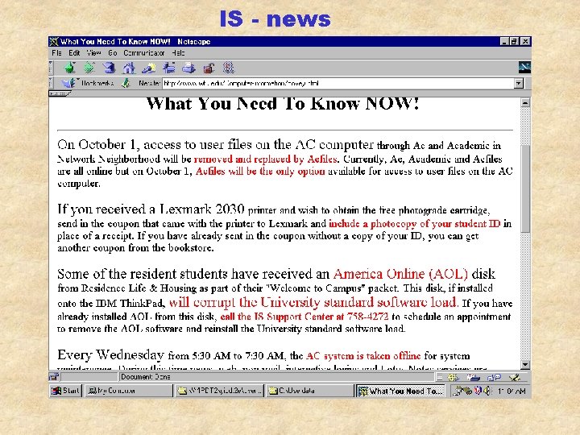Click 'removed and replaced by Acfiles' text

click(265, 159)
